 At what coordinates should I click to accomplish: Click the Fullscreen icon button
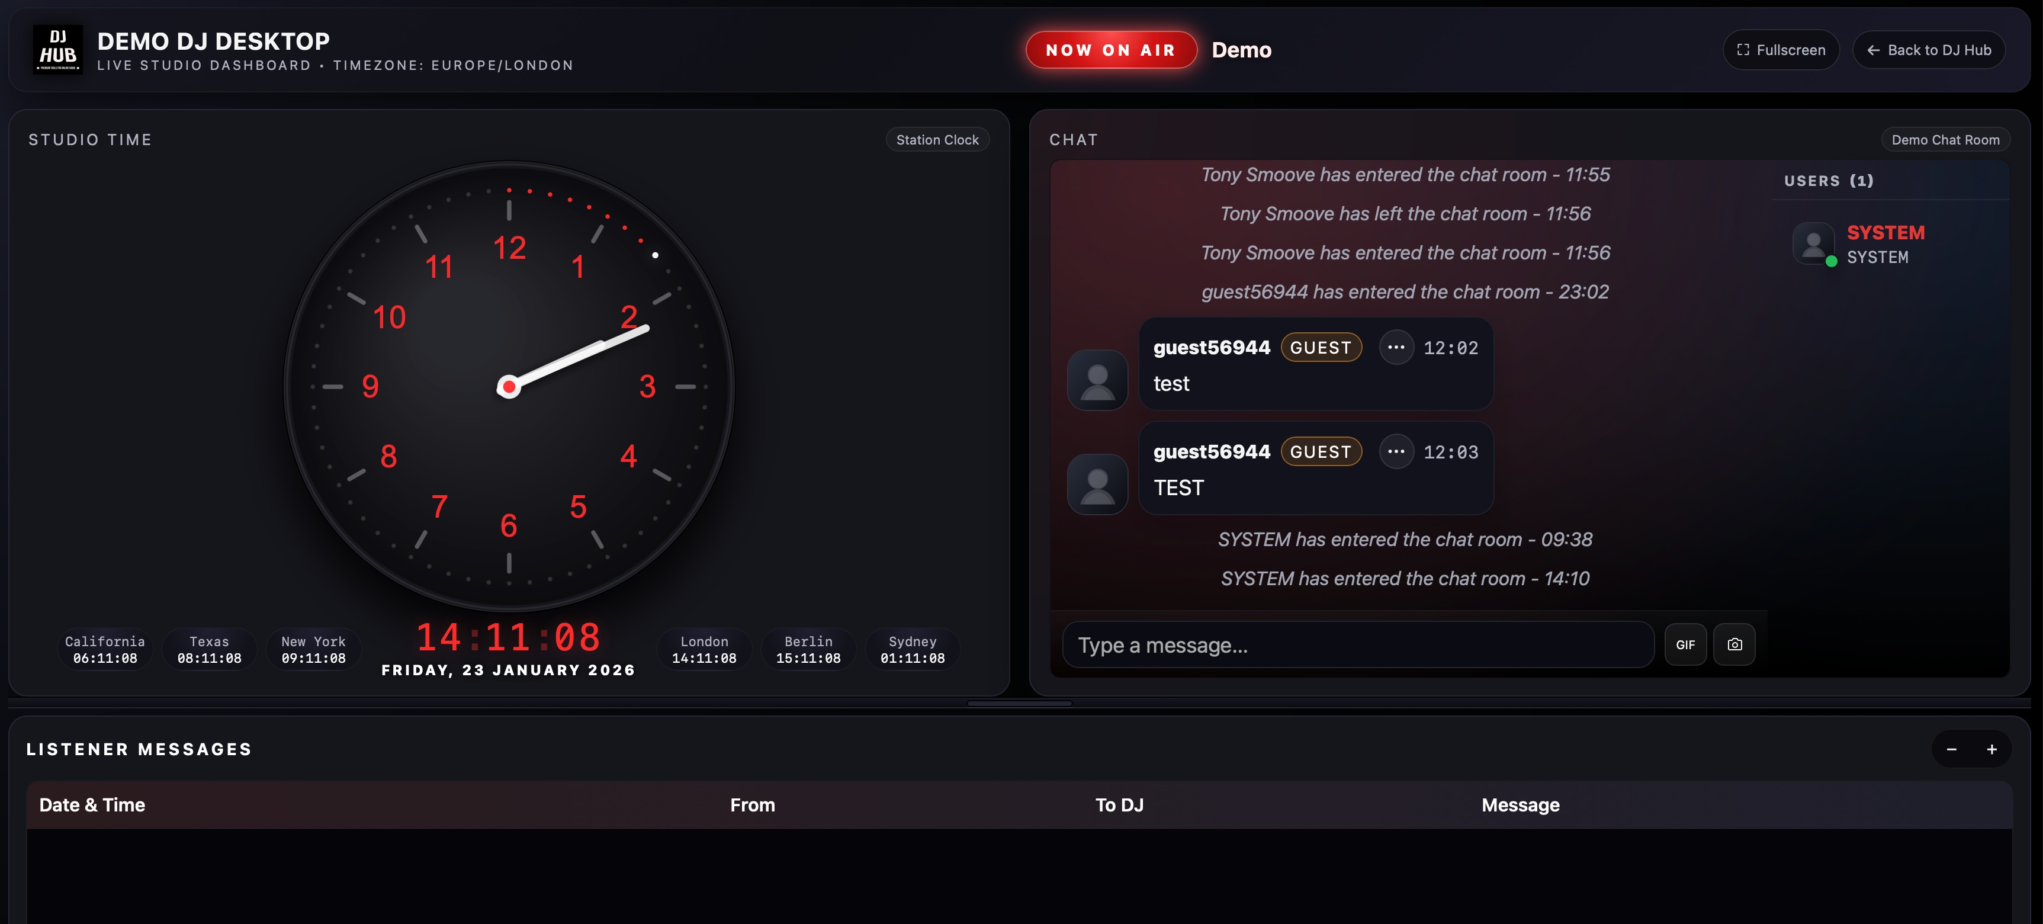1781,49
